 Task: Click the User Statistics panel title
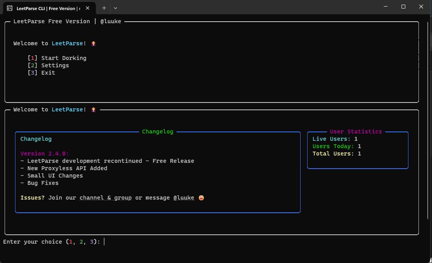click(355, 131)
